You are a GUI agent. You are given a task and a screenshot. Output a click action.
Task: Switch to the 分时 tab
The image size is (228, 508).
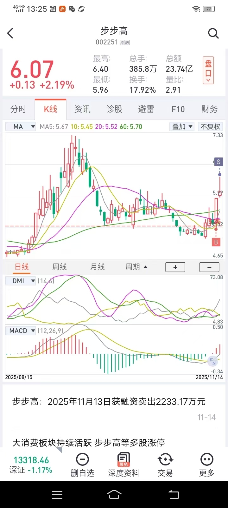[x=18, y=109]
